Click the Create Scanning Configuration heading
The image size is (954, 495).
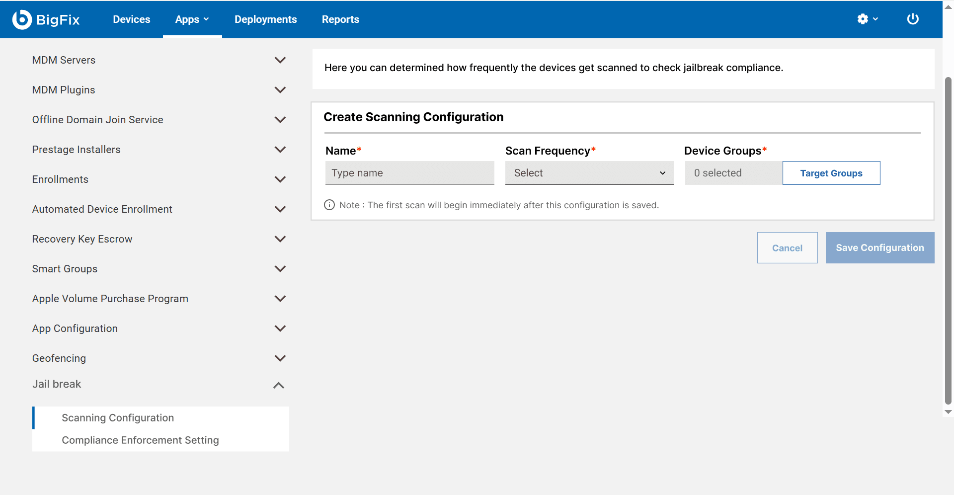coord(413,117)
